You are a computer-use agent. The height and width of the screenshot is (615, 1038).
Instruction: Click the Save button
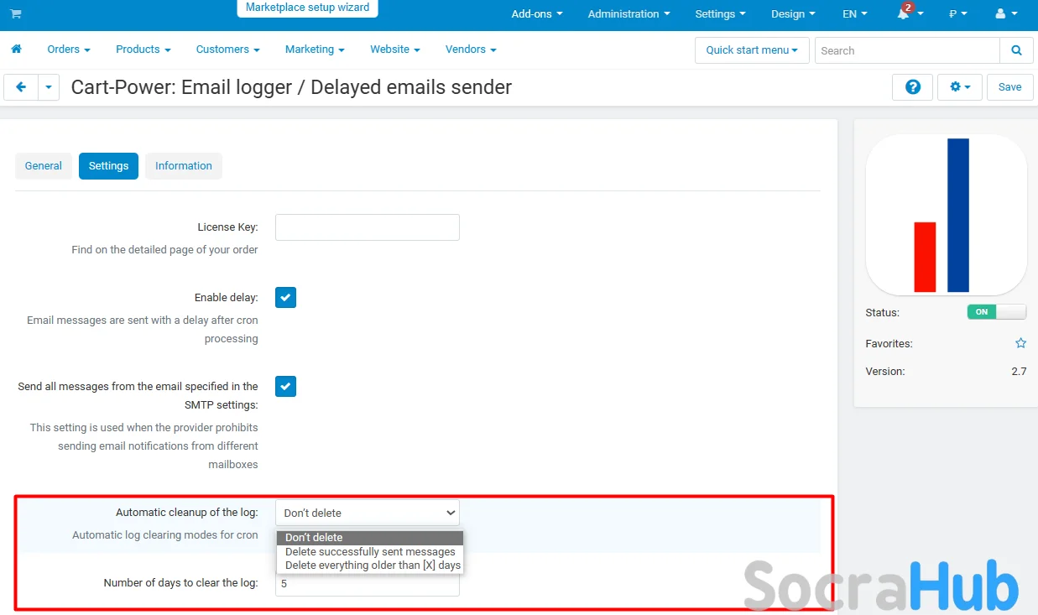click(1009, 87)
